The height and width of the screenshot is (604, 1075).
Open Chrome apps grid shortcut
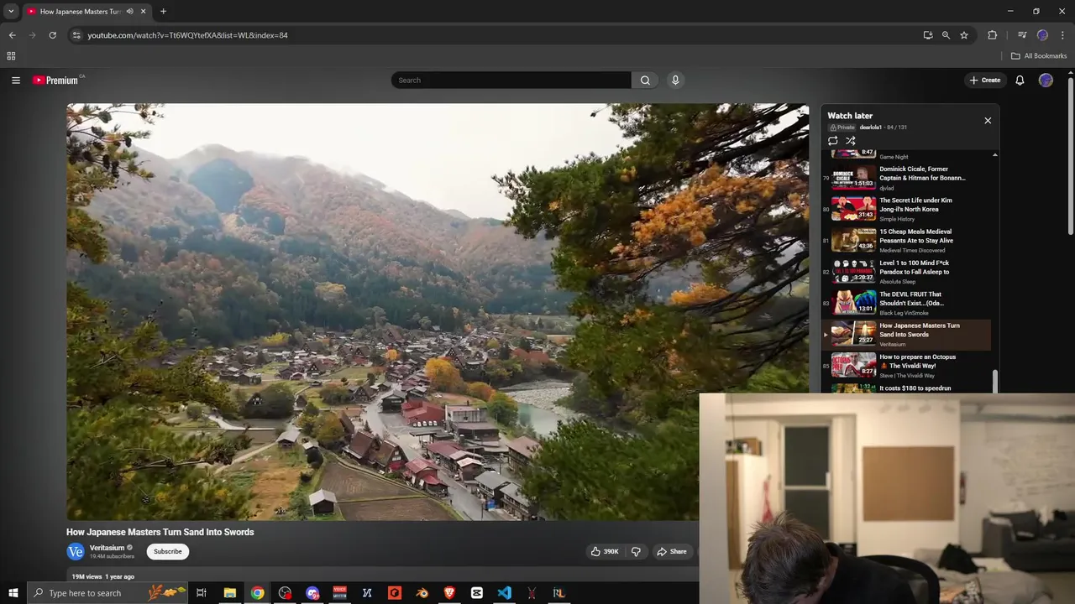[x=11, y=56]
